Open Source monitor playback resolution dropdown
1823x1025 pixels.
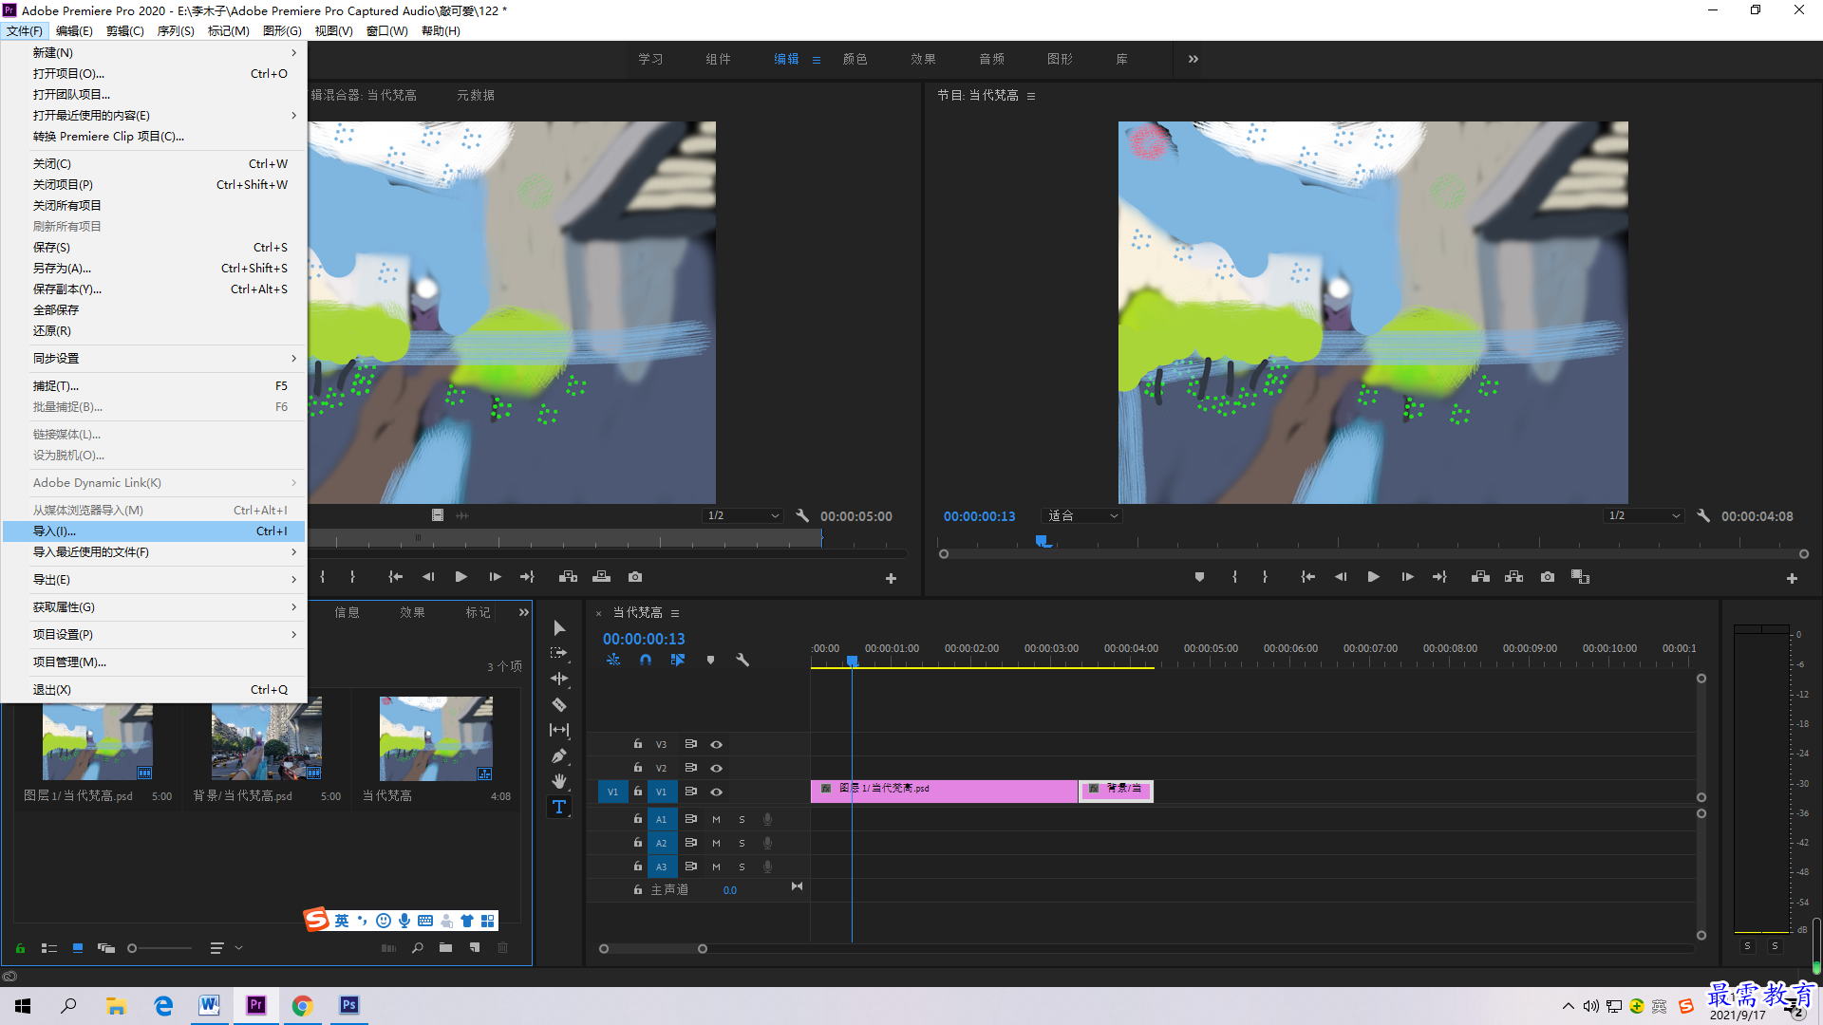click(x=742, y=515)
